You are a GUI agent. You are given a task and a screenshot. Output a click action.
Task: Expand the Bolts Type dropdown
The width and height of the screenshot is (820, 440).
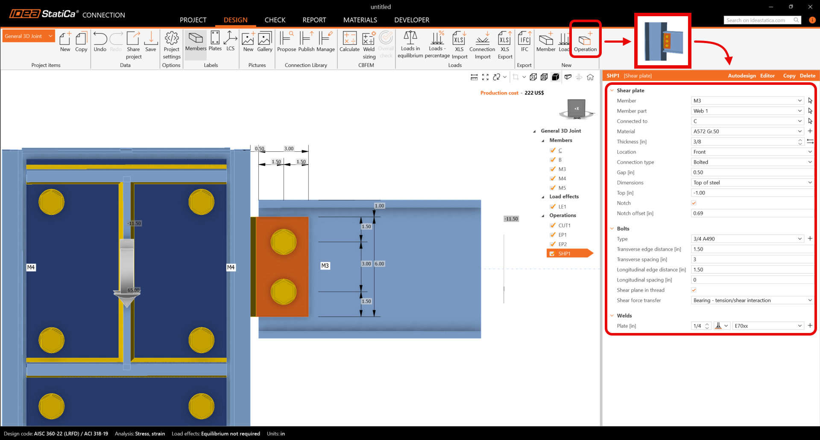(799, 239)
